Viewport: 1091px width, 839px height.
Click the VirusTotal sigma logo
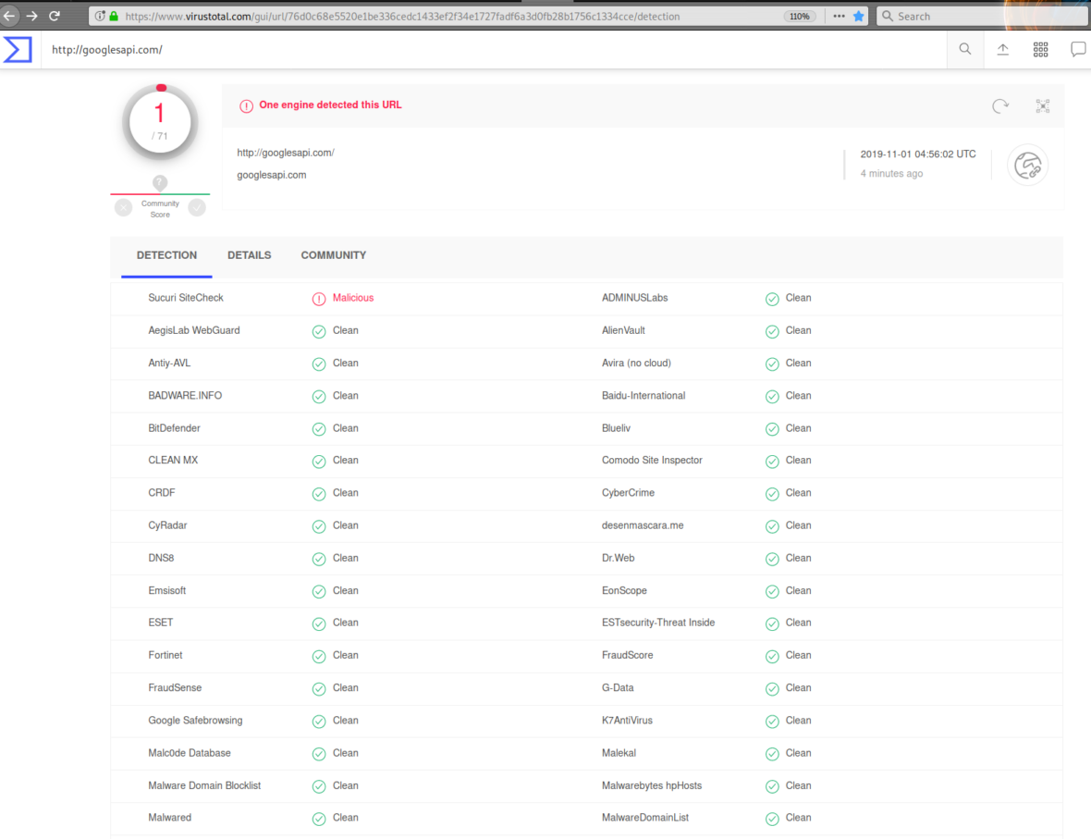(x=18, y=50)
